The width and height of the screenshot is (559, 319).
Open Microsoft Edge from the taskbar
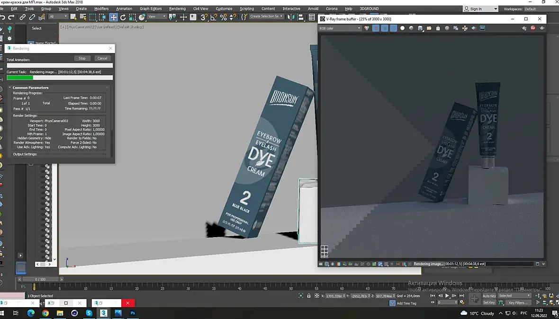coord(31,313)
